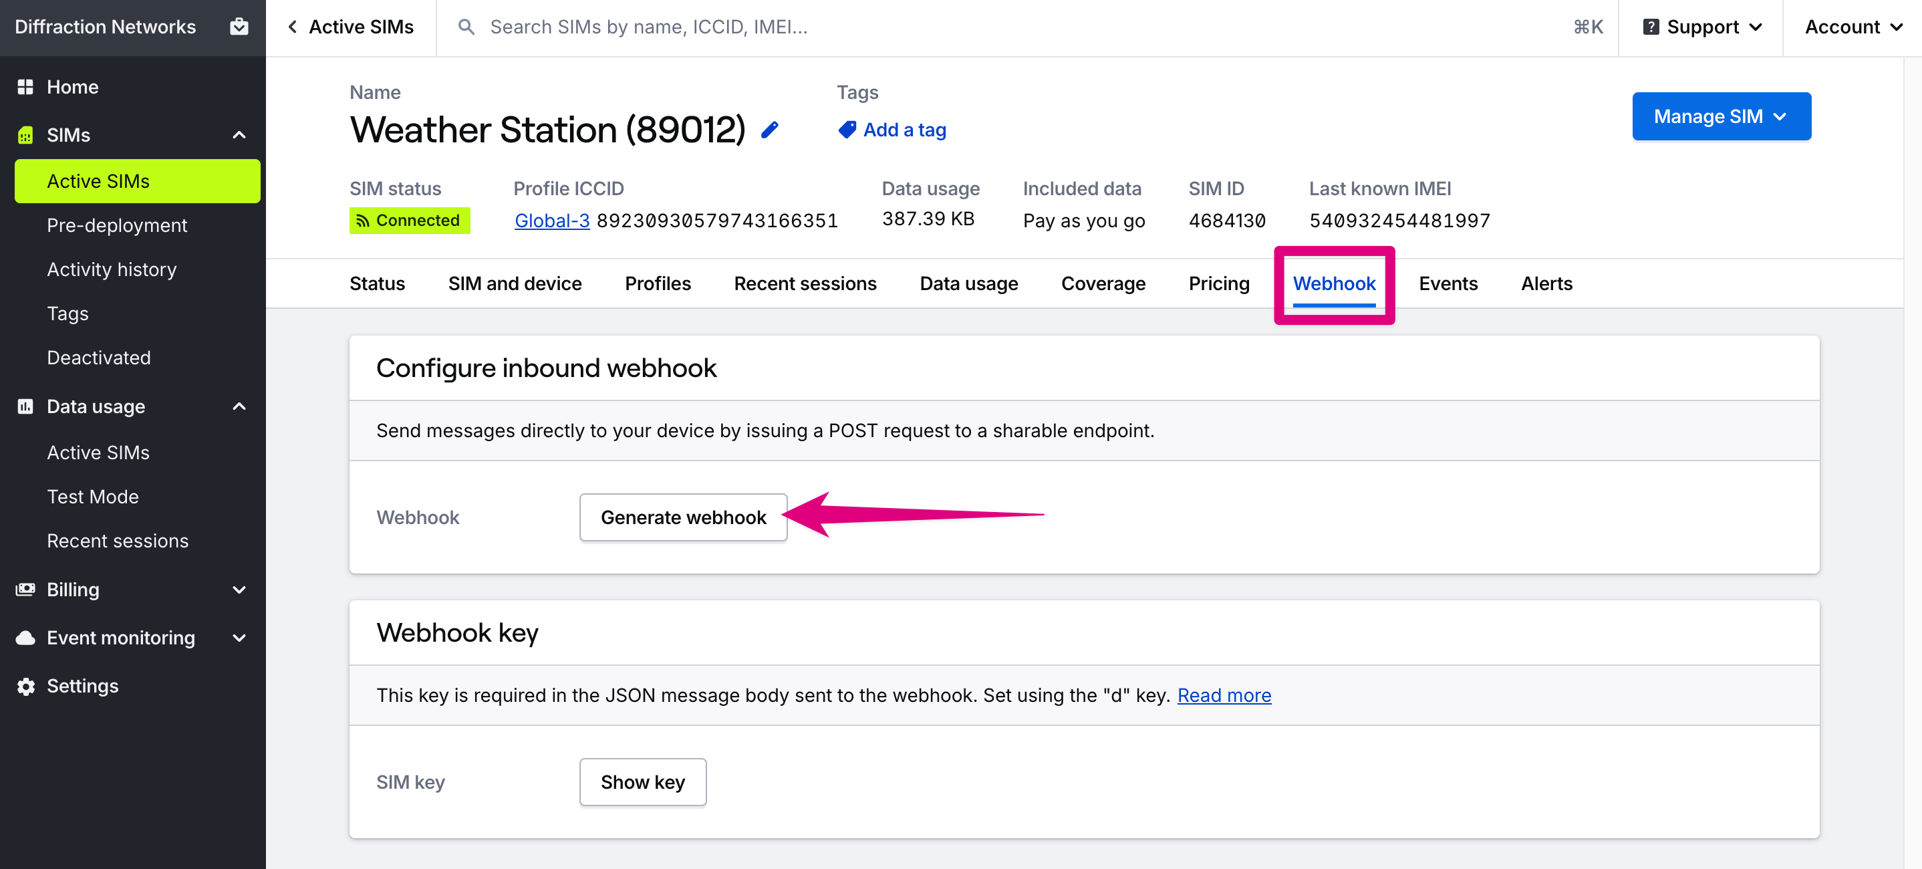Follow the Read more link
Image resolution: width=1922 pixels, height=869 pixels.
1224,695
